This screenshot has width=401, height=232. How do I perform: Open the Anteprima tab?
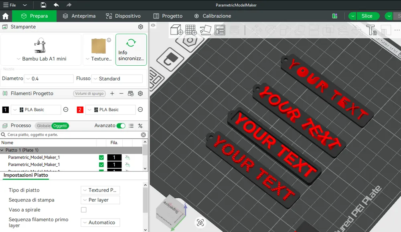pyautogui.click(x=79, y=16)
